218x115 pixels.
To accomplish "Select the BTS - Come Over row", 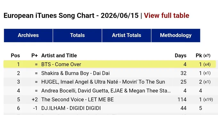I will (x=110, y=64).
